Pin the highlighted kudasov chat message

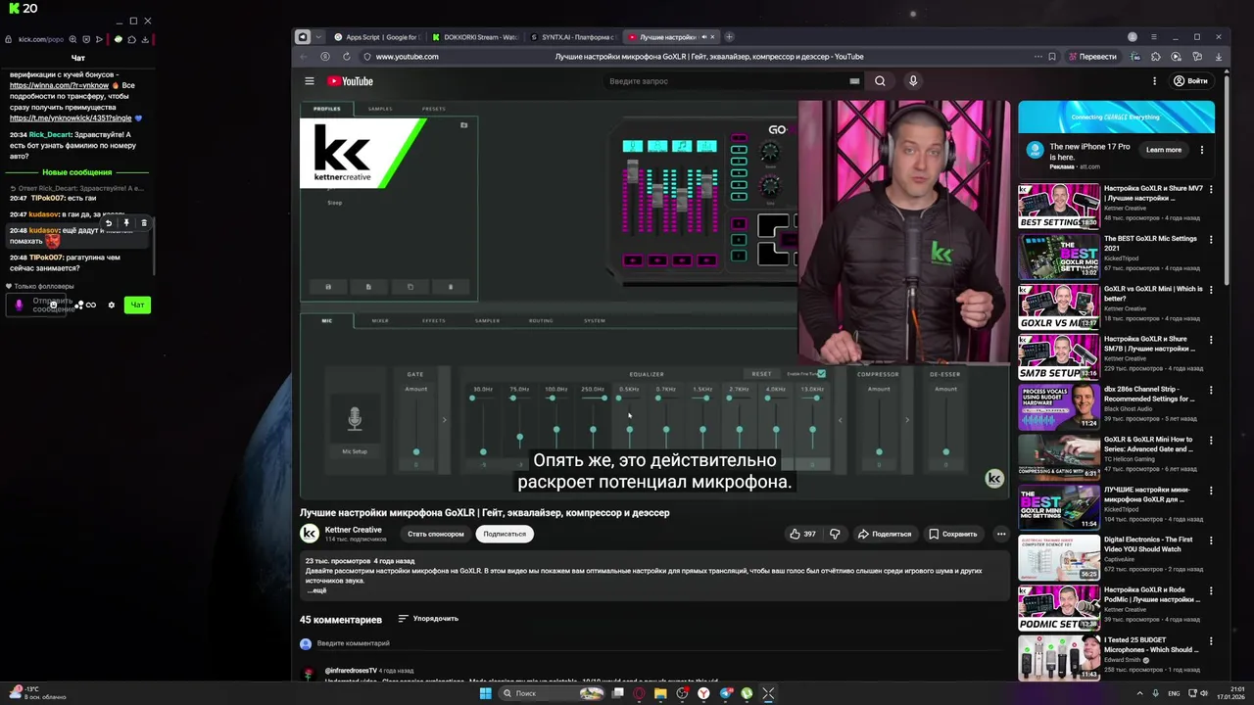click(x=126, y=223)
